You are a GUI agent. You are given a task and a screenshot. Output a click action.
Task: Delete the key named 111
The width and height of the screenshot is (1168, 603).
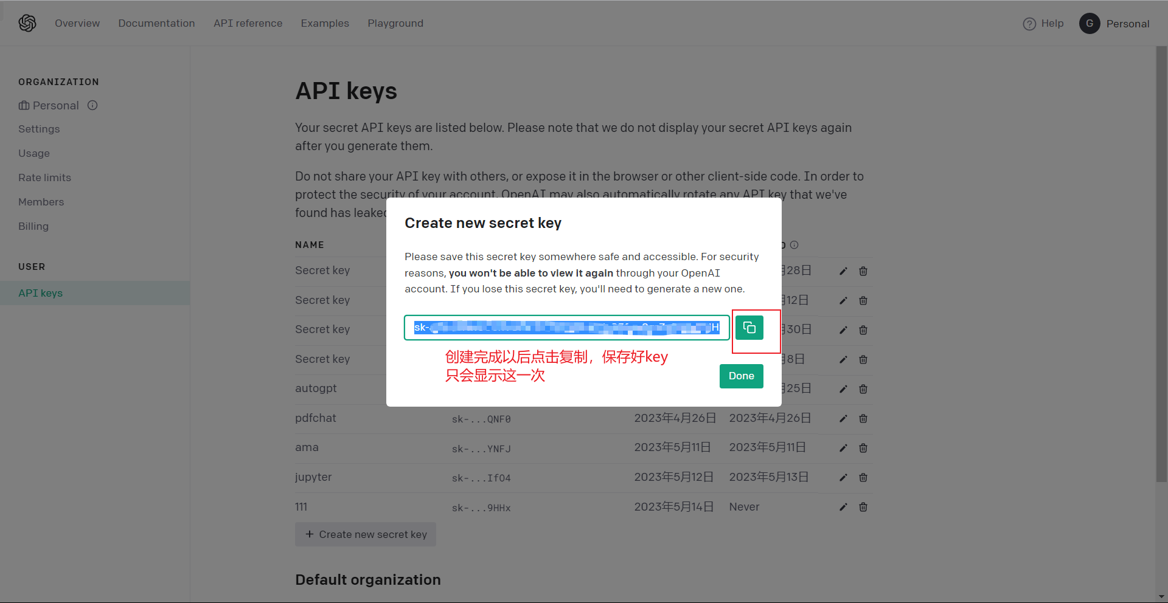tap(863, 507)
